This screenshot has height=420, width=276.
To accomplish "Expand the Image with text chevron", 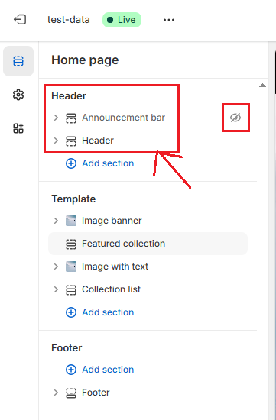I will click(56, 267).
